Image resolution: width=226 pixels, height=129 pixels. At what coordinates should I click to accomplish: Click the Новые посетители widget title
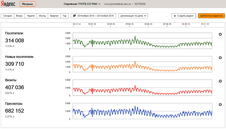coord(19,57)
